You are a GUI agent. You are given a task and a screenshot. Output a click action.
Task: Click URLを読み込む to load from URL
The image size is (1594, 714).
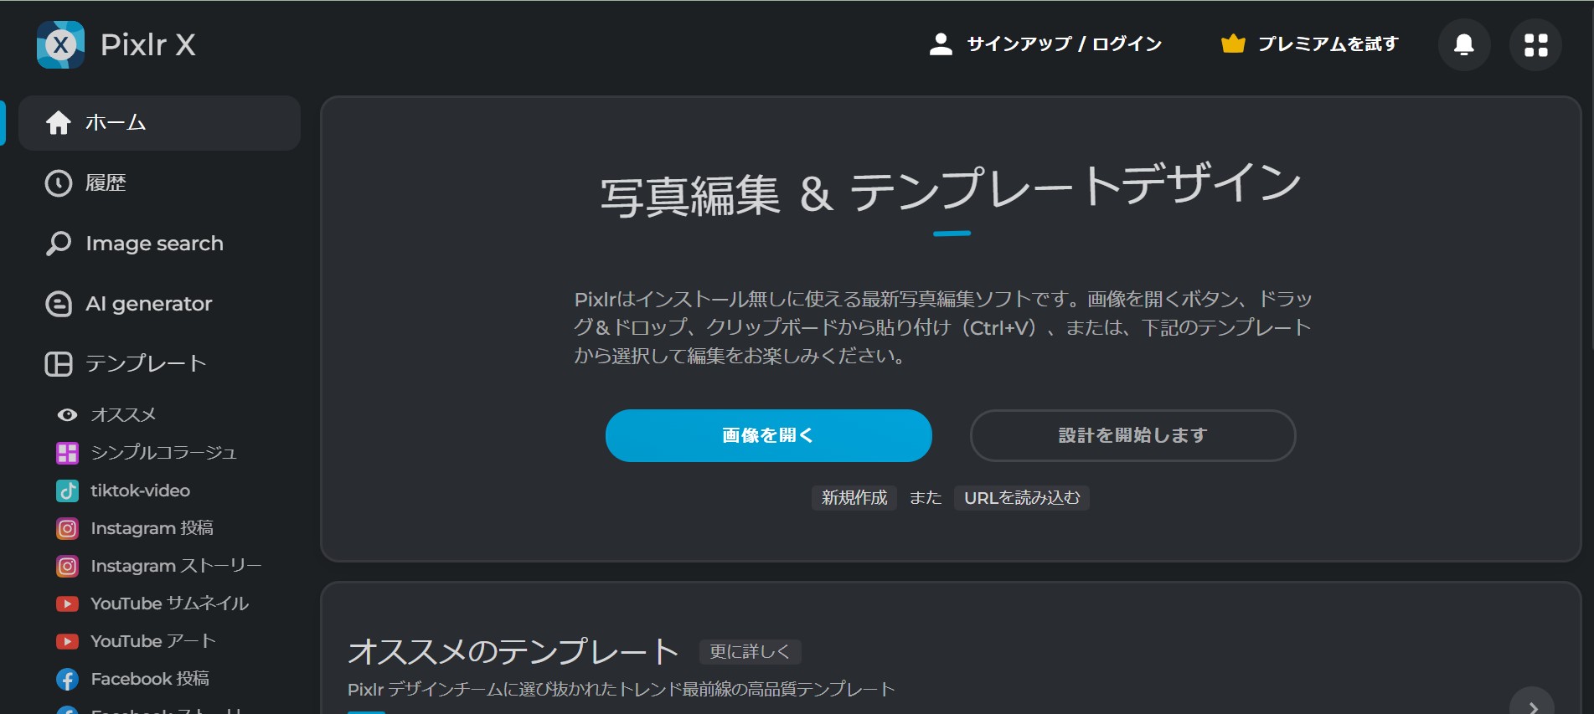click(x=1021, y=498)
